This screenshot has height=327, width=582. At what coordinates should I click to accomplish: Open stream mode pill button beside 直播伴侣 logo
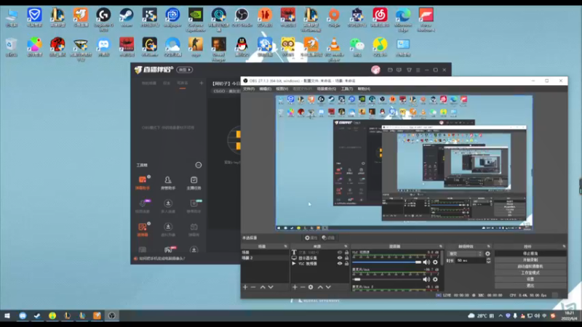185,70
